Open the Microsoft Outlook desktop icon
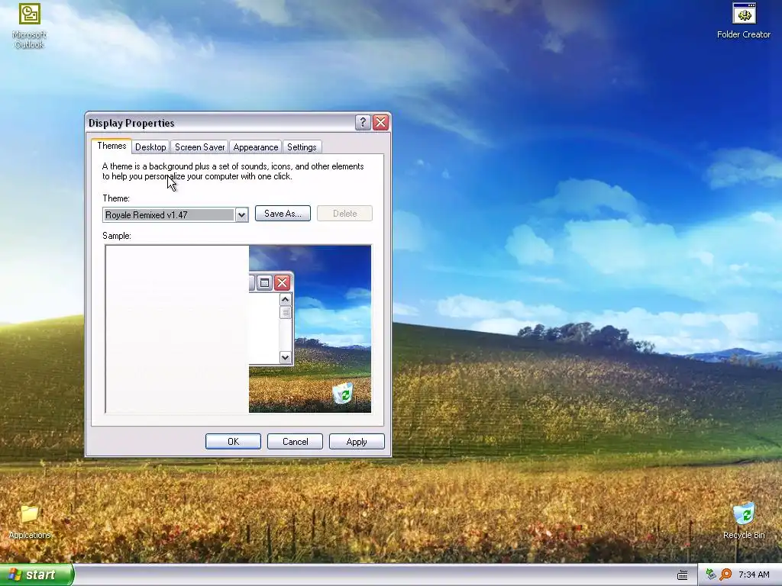This screenshot has width=782, height=586. tap(30, 25)
